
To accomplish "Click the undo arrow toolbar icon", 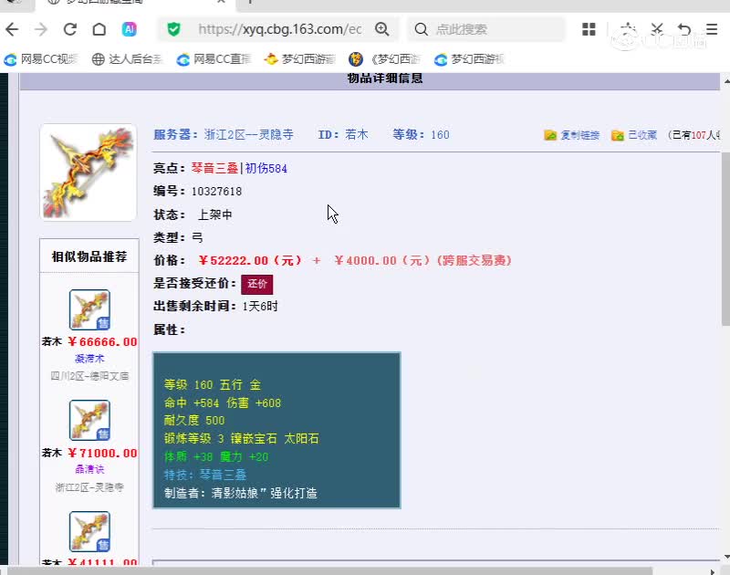I will (x=684, y=29).
